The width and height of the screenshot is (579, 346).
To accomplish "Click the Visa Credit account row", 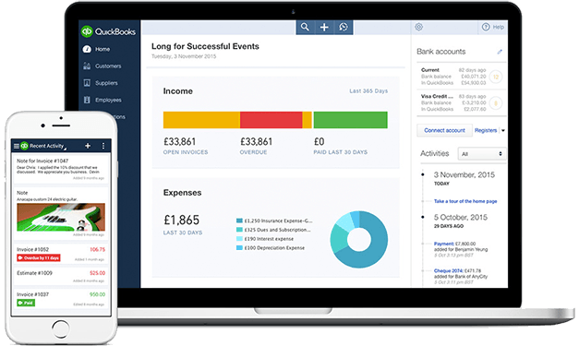I will click(461, 102).
